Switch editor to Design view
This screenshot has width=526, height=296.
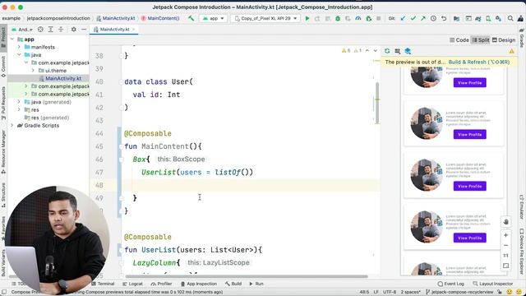point(504,40)
